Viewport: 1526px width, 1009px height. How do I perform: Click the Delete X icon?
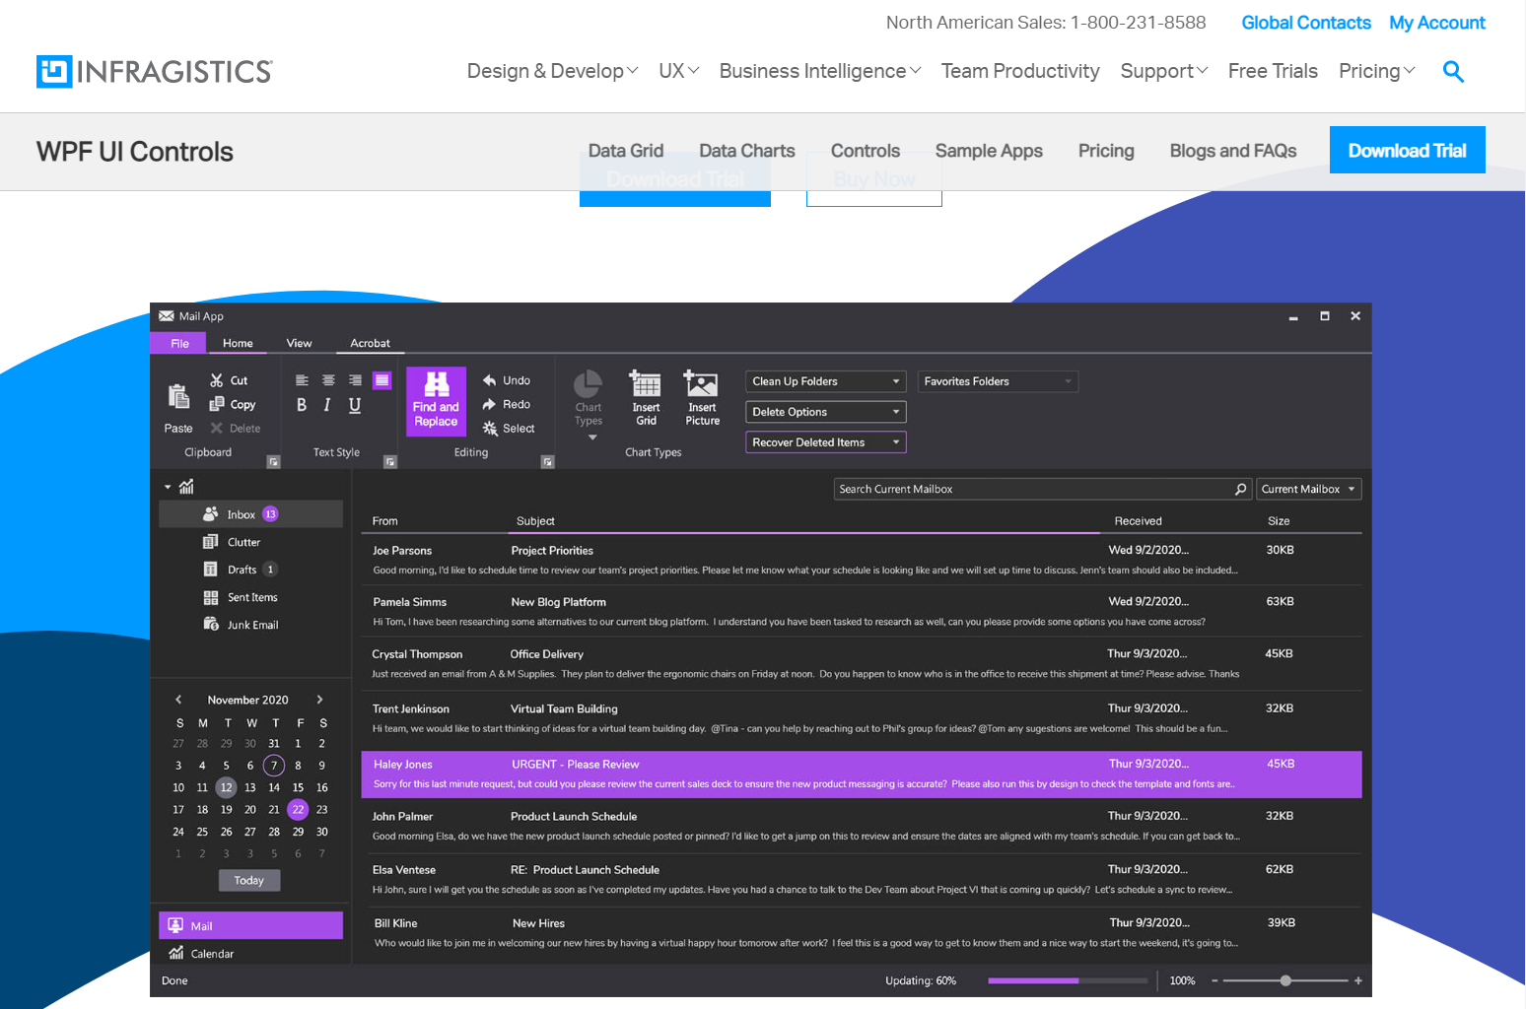coord(217,429)
